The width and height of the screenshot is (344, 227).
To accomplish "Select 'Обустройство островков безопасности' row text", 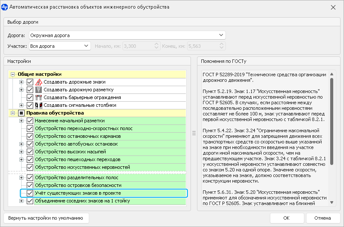I will 78,185.
